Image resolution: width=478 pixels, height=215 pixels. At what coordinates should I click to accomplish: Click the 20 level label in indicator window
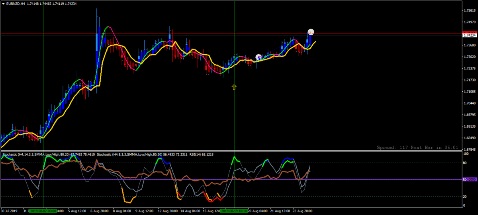pos(464,197)
